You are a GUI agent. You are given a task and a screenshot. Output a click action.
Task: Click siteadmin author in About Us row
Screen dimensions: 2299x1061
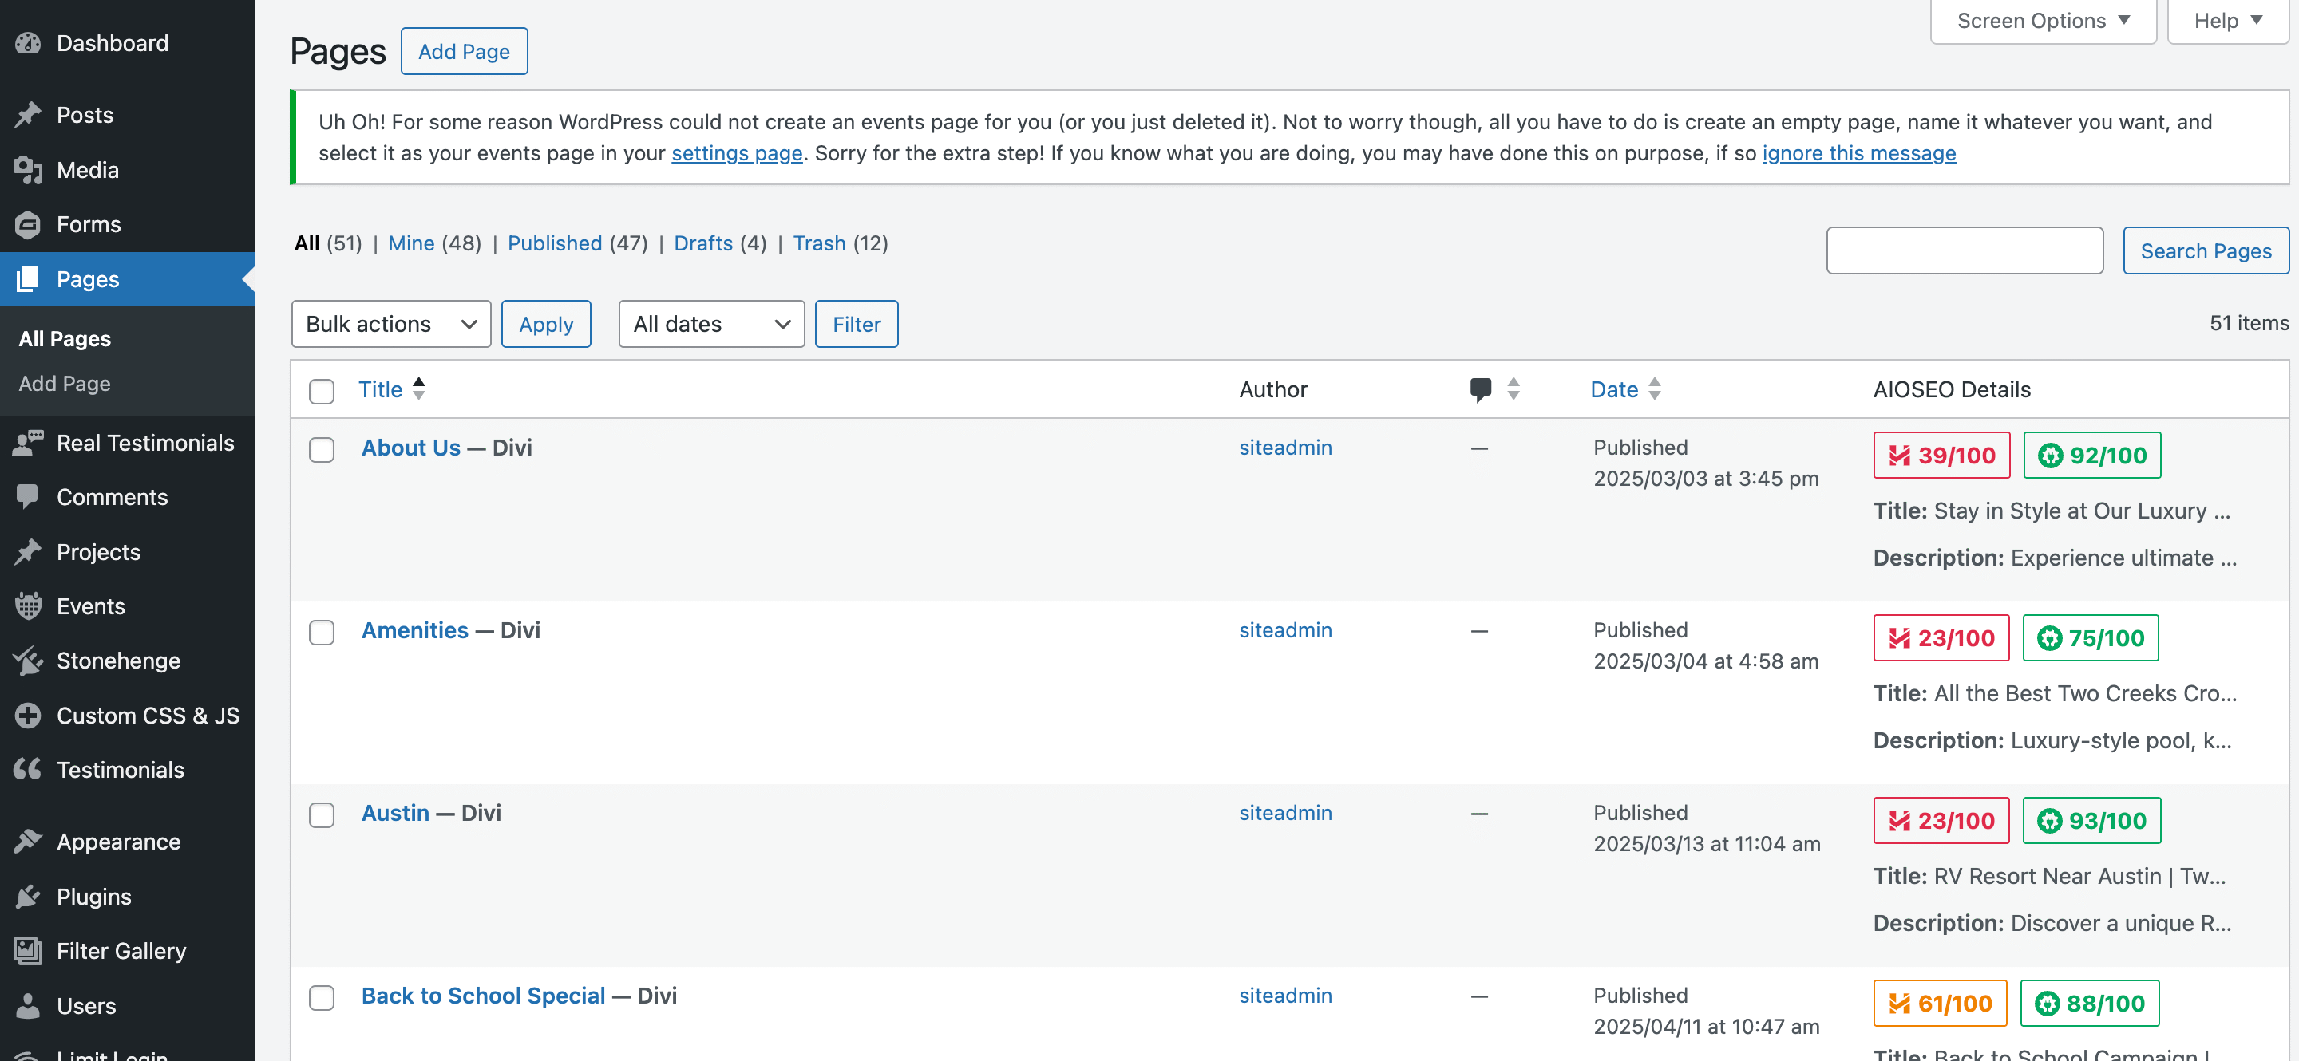tap(1285, 448)
